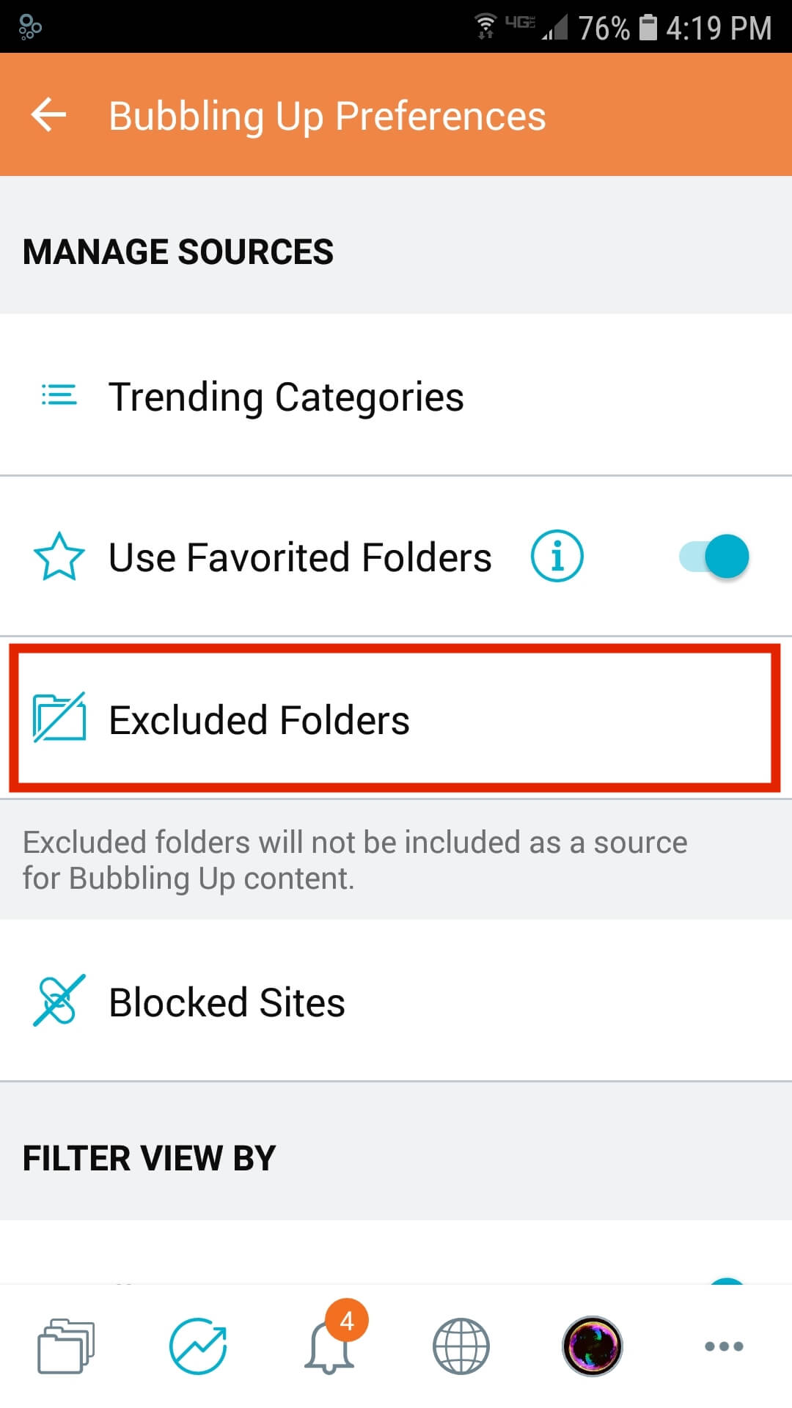Screen dimensions: 792x1408
Task: Open Trending Categories settings
Action: tap(396, 395)
